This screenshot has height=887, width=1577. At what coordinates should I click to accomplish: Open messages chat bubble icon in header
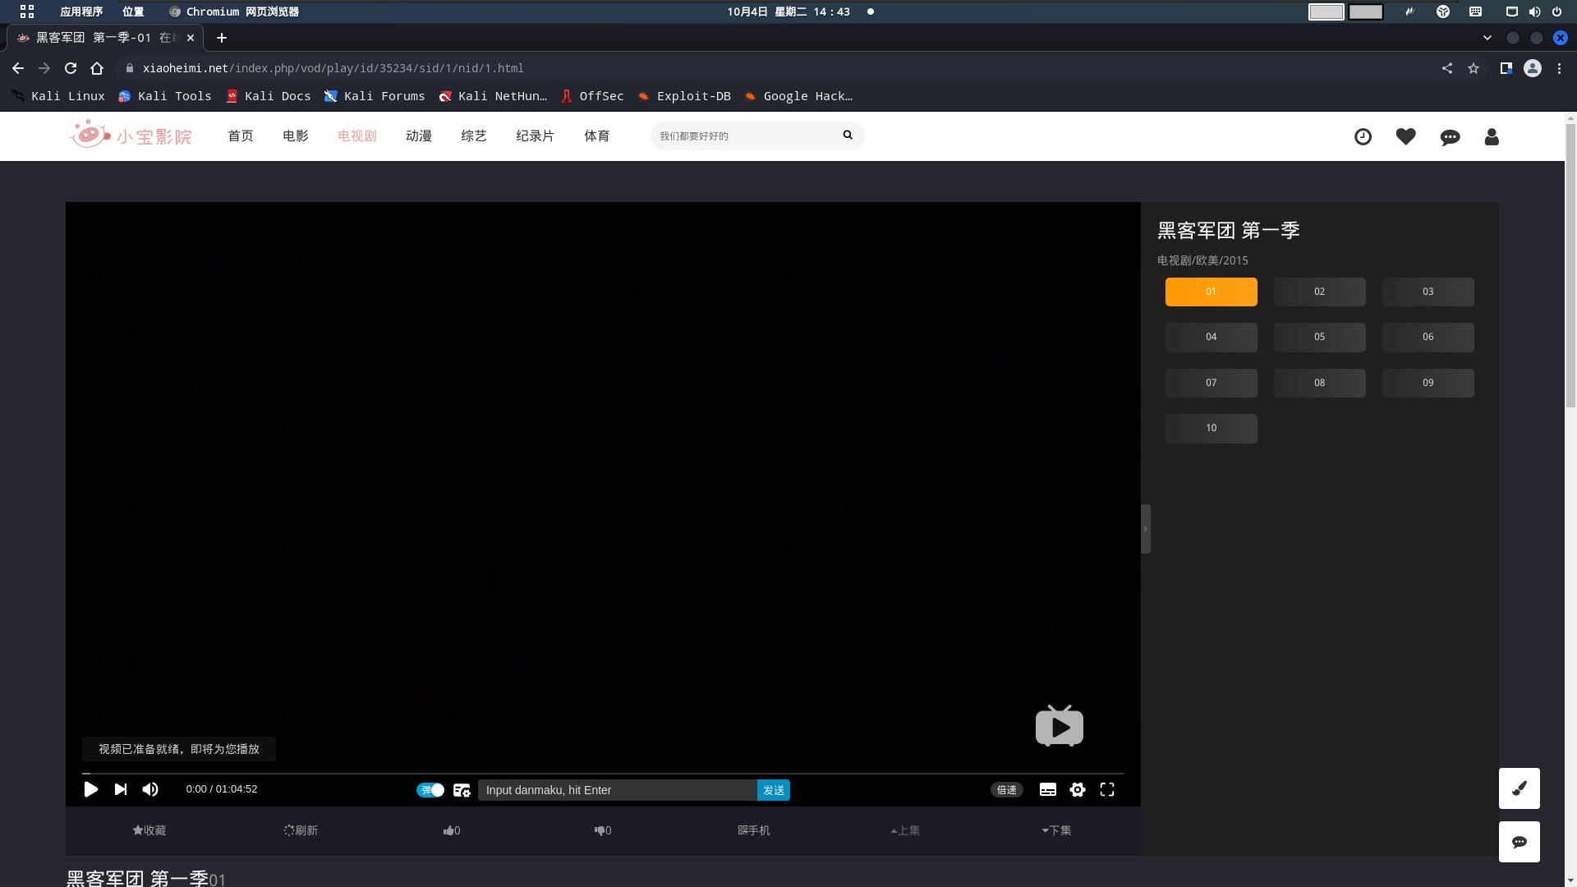pos(1451,137)
